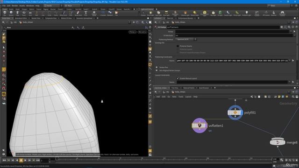Select the Spray Paint shelf tool
Screen dimensions: 299x168
pos(78,14)
